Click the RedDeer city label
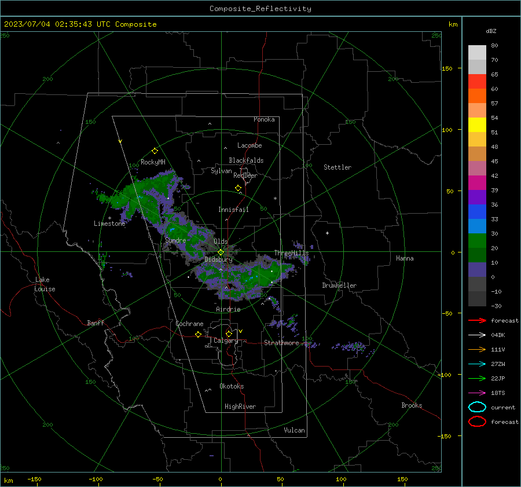Viewport: 521px width, 487px height. coord(245,175)
